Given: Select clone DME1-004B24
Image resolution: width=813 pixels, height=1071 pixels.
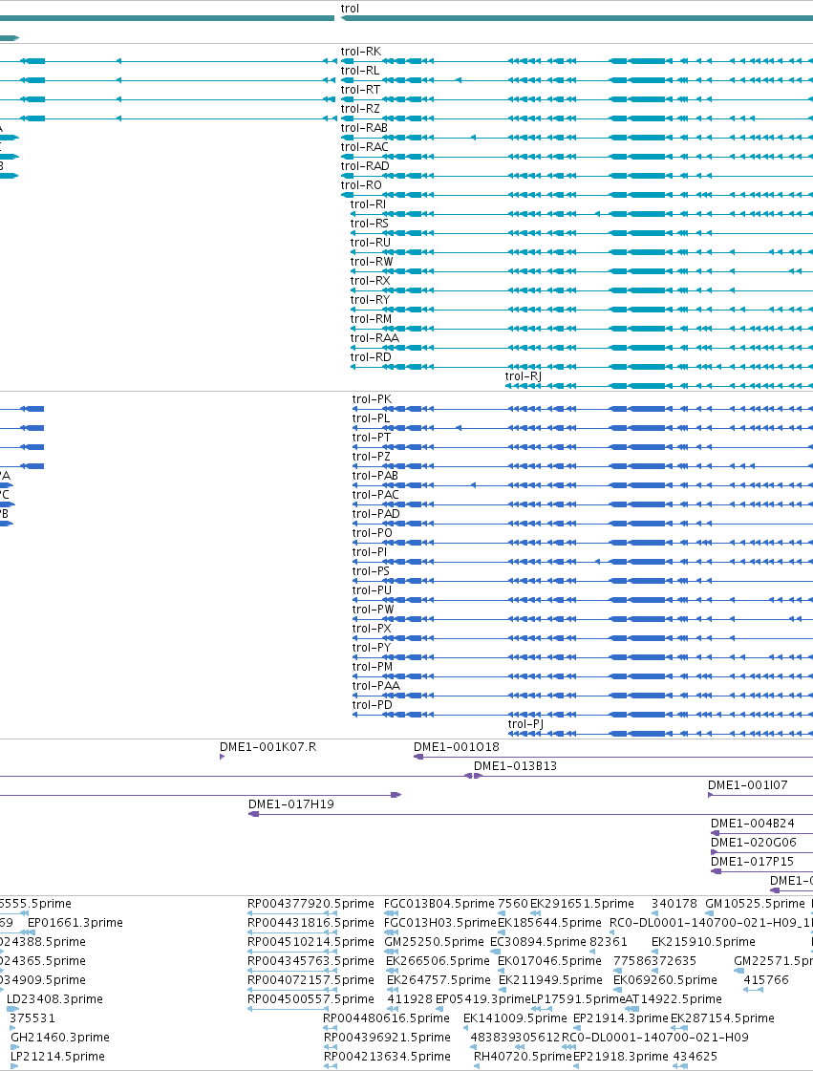Looking at the screenshot, I should tap(752, 825).
